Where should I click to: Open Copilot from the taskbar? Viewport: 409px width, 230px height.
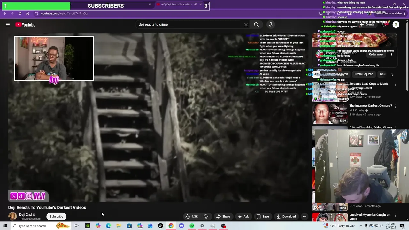coord(98,226)
